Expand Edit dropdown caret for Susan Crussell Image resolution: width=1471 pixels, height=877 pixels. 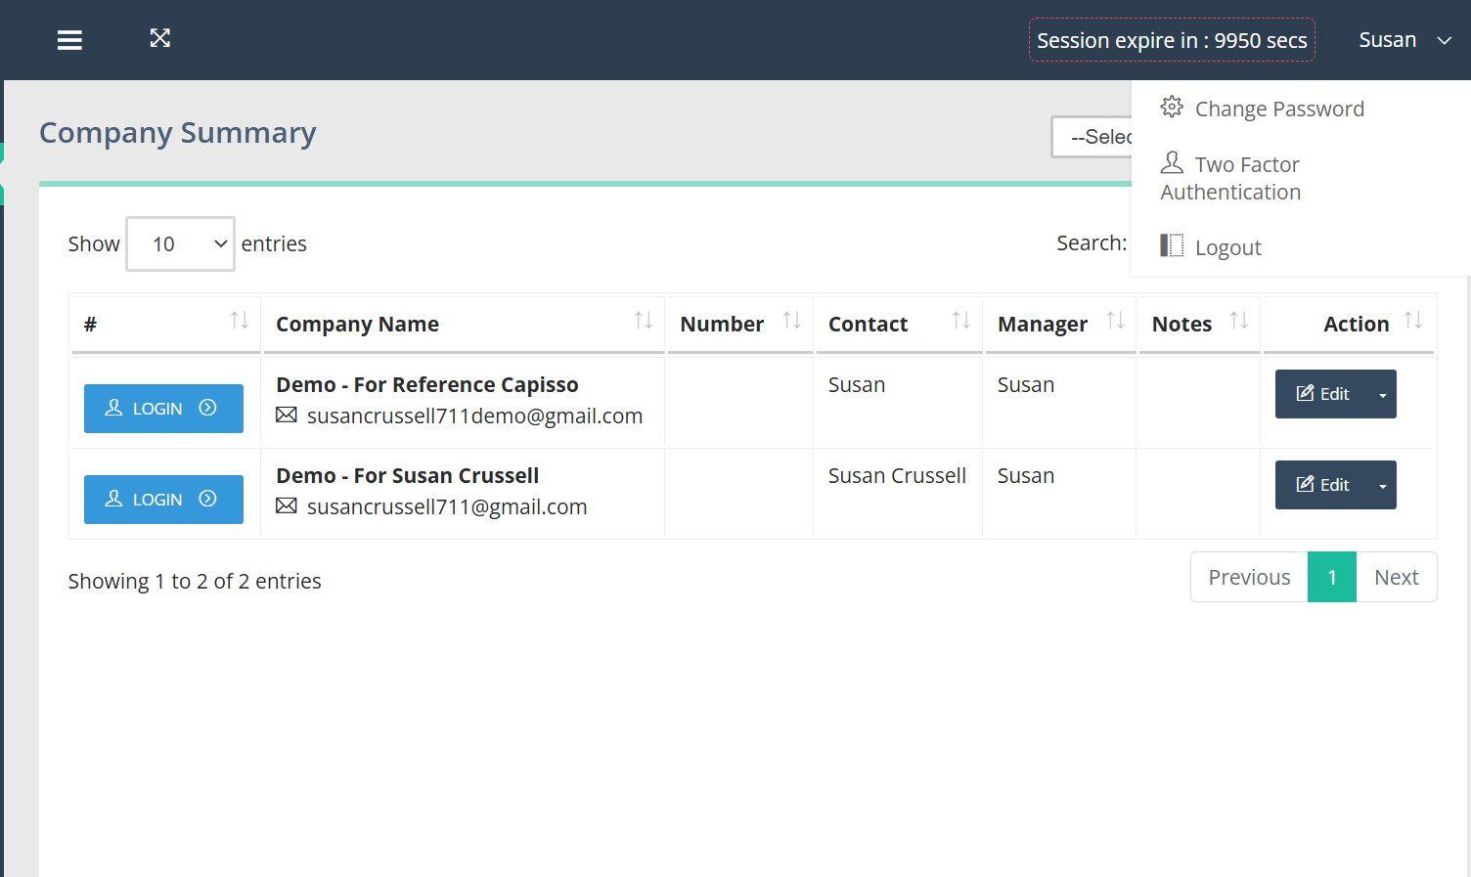(1382, 486)
